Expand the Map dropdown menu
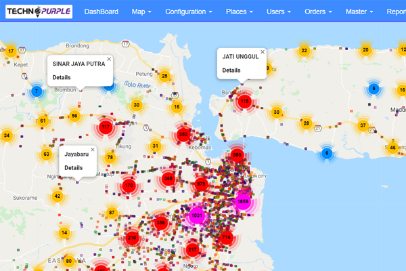 tap(141, 12)
